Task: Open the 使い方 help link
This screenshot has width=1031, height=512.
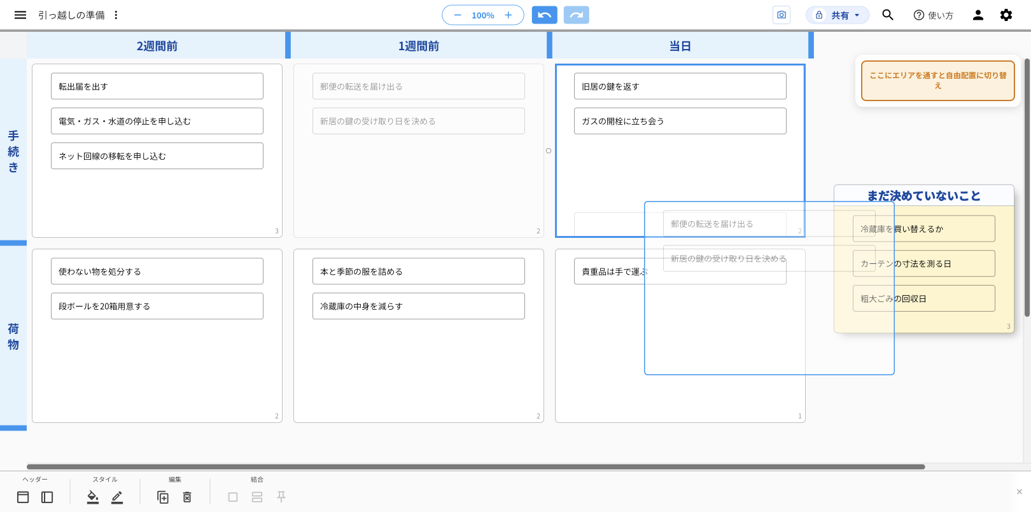Action: pyautogui.click(x=933, y=15)
